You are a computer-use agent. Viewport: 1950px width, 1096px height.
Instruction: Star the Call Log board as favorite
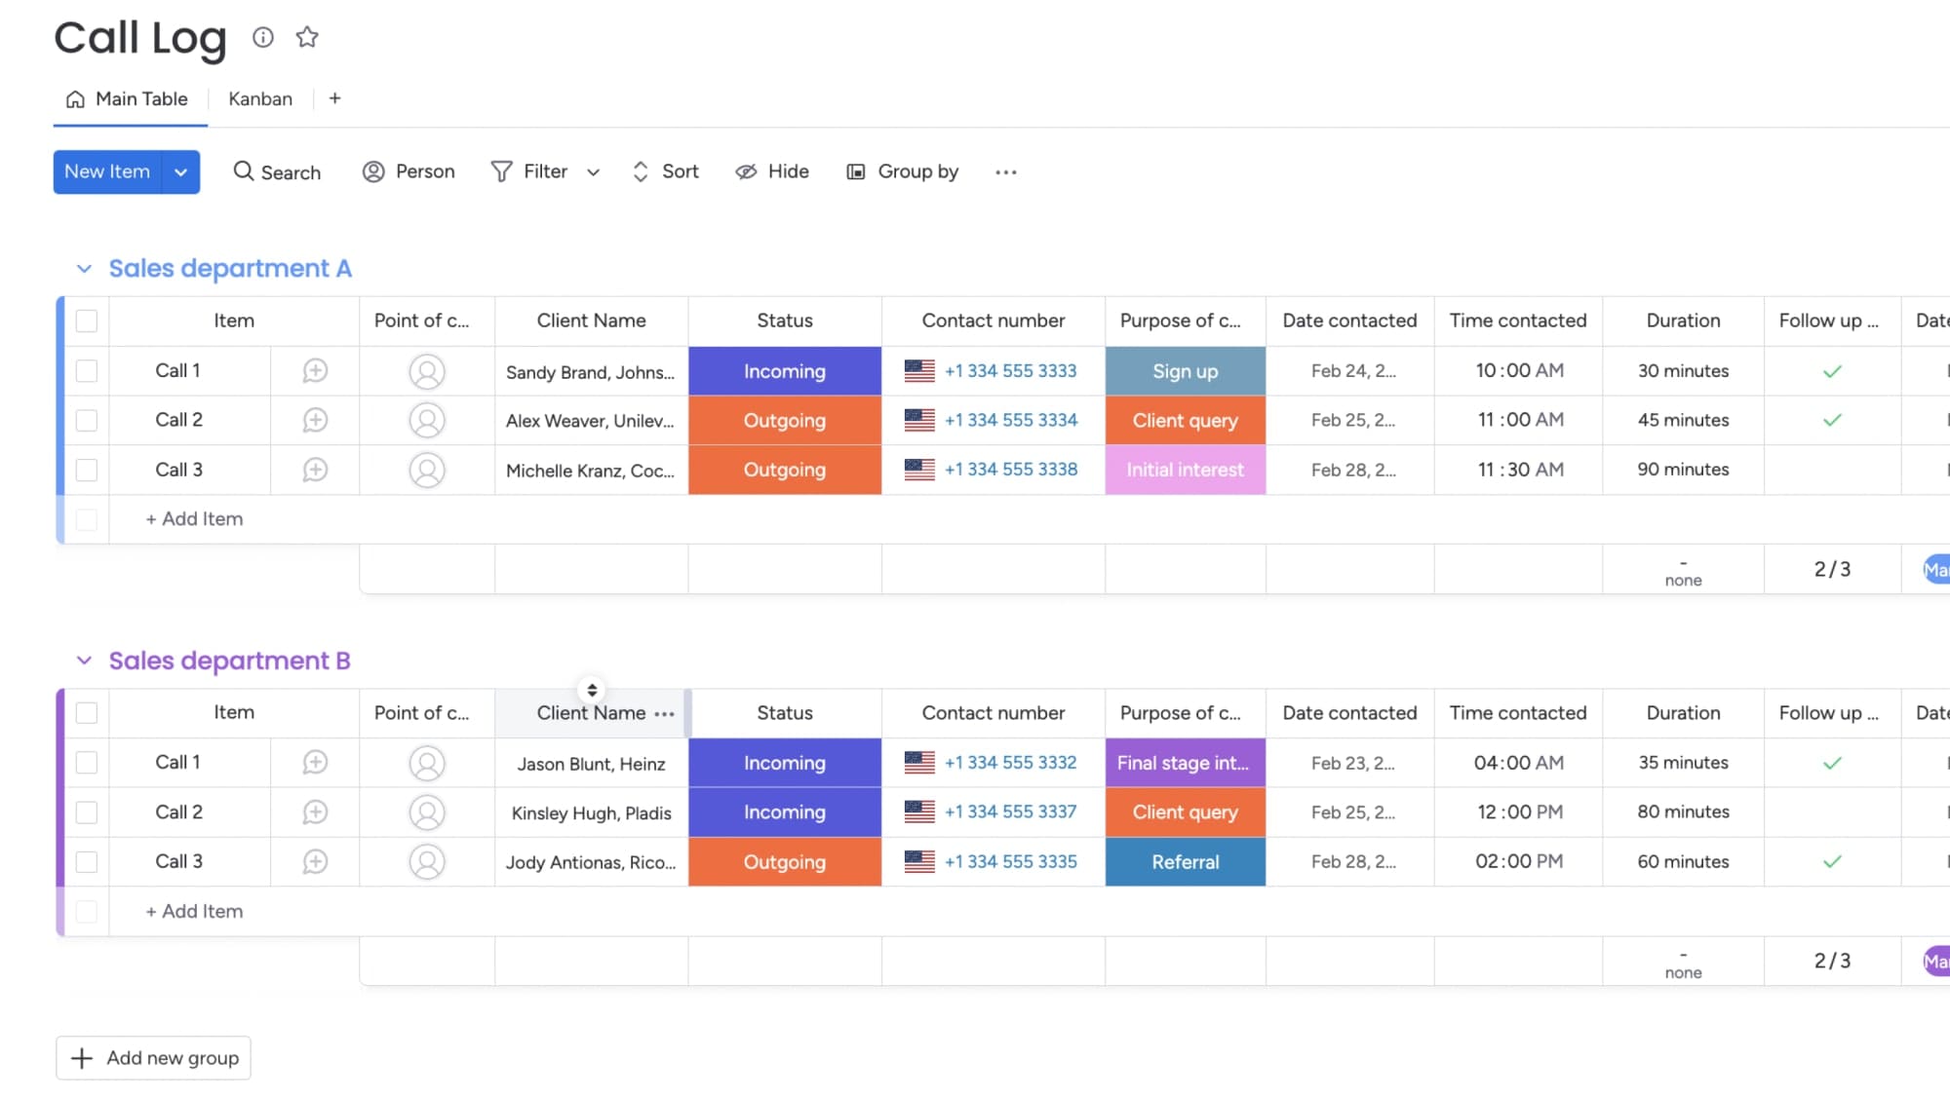pos(307,37)
